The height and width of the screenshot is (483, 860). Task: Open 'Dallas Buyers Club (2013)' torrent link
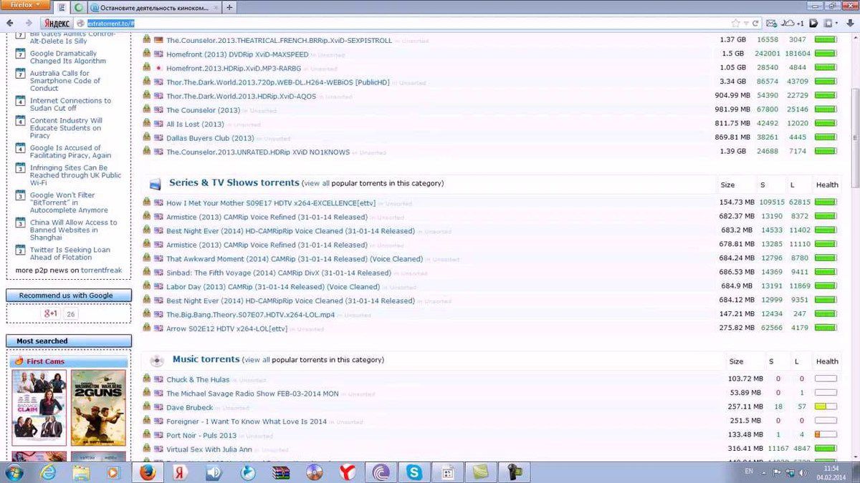(x=210, y=138)
